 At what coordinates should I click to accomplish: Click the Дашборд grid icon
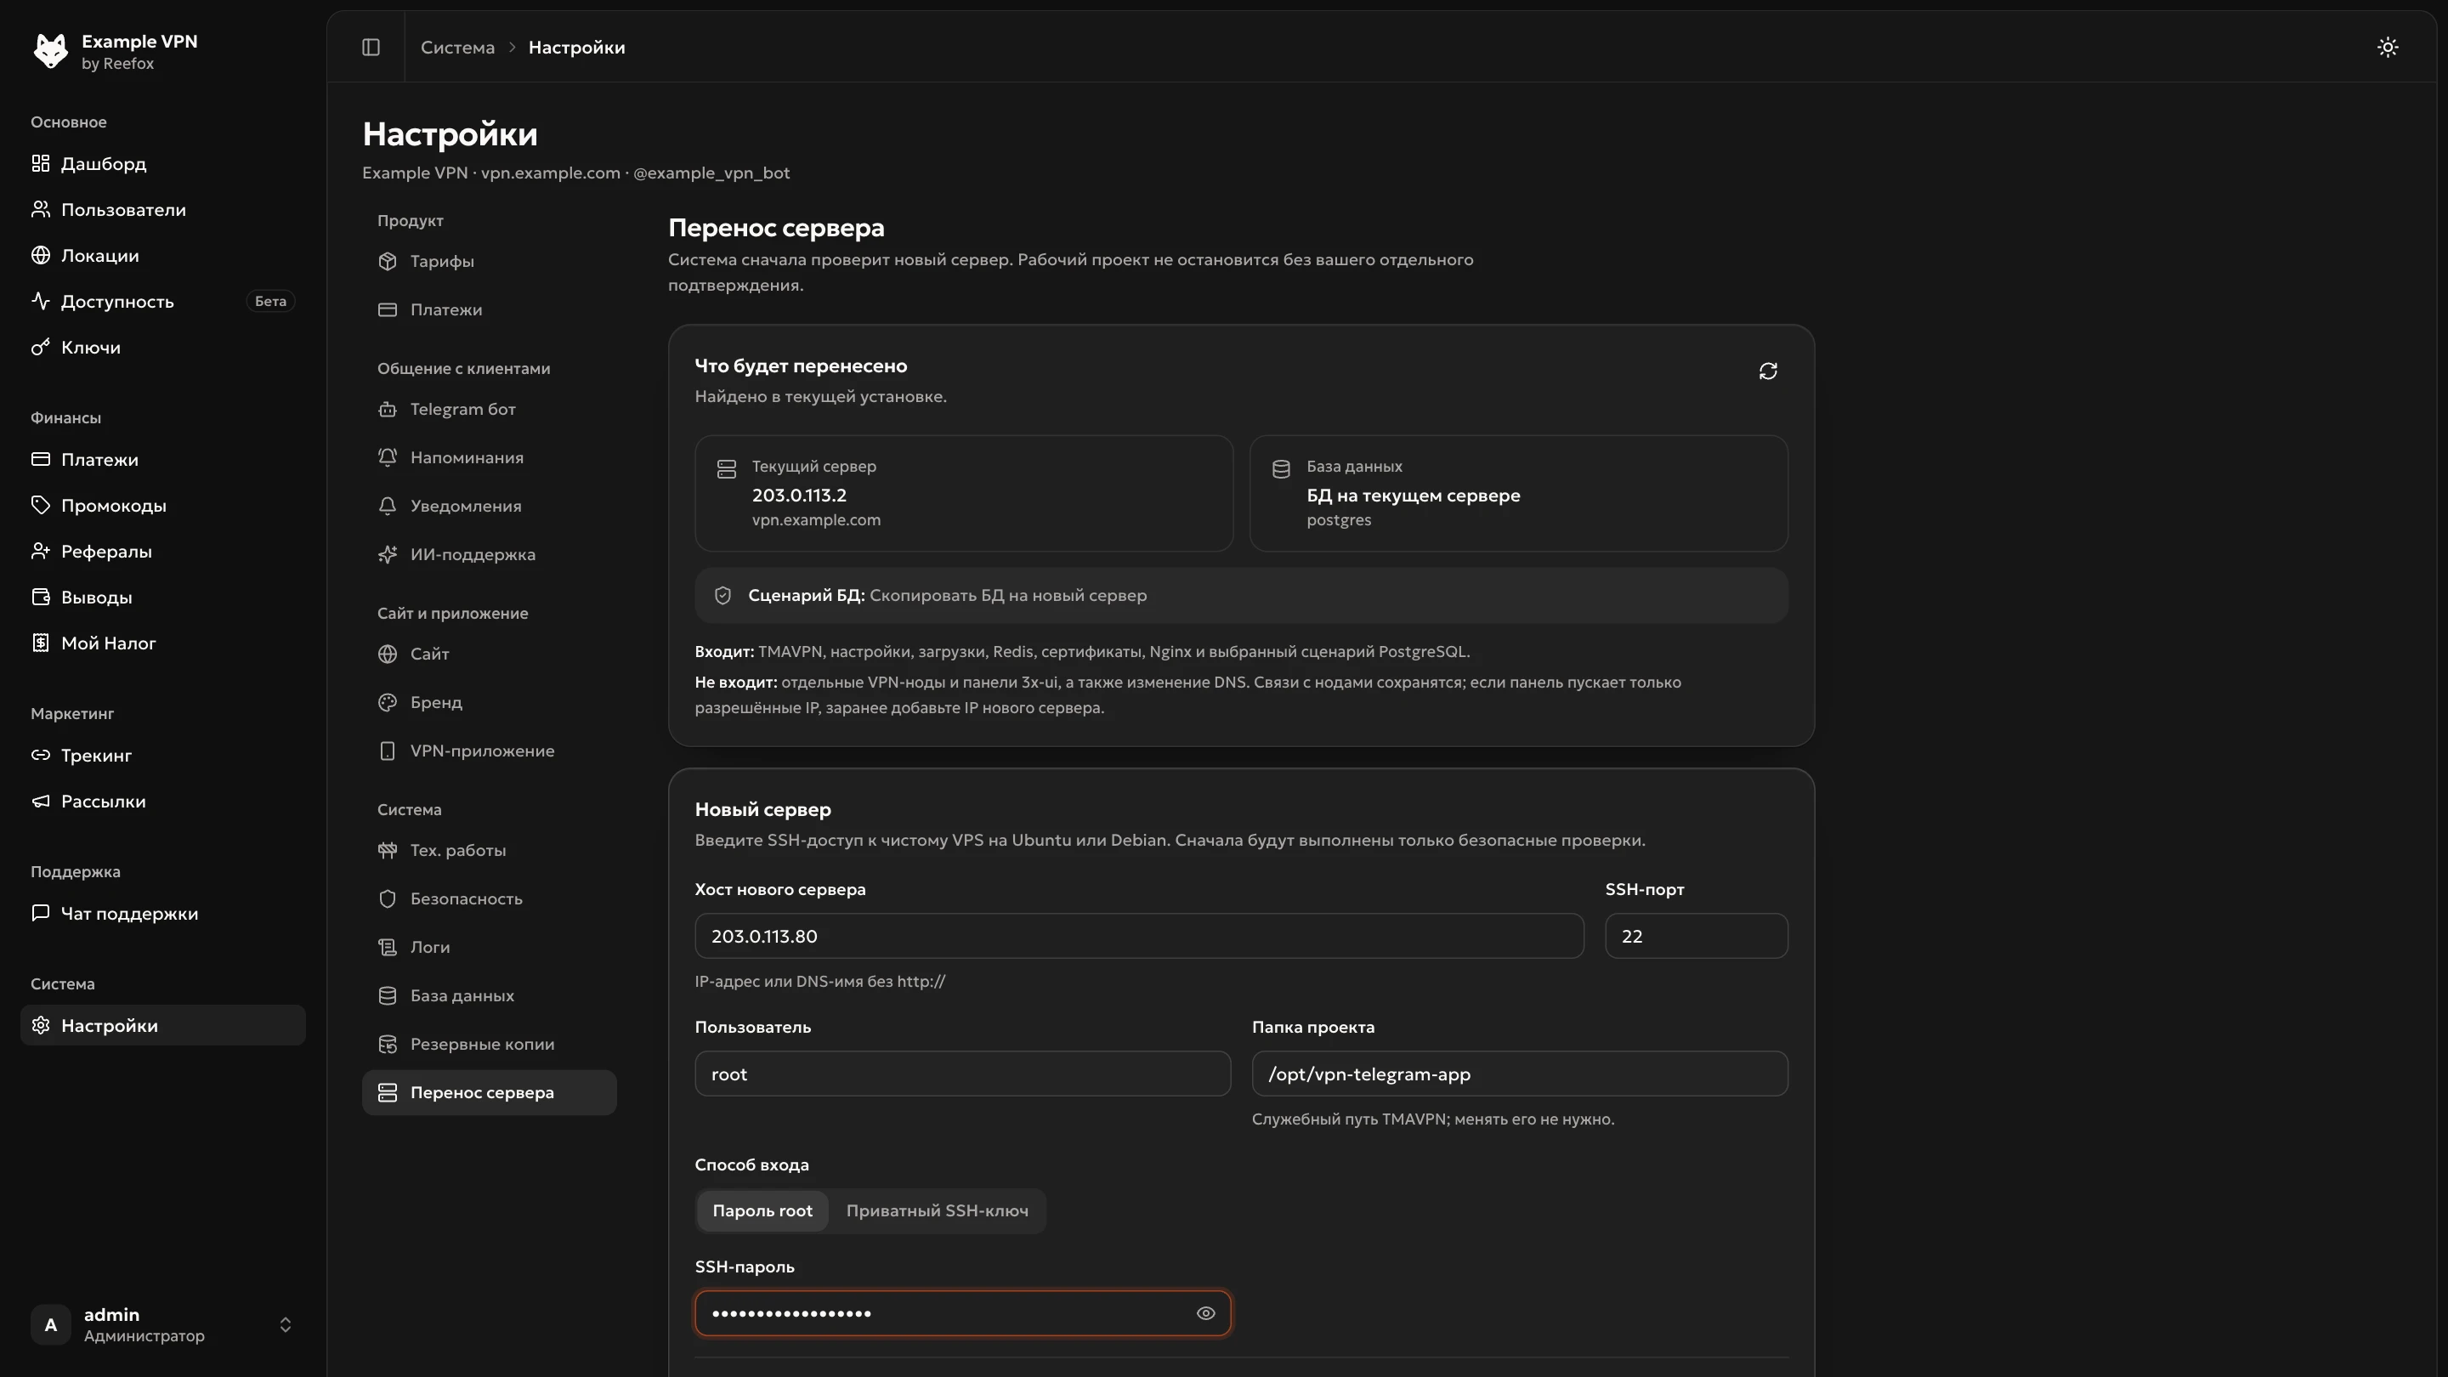40,163
